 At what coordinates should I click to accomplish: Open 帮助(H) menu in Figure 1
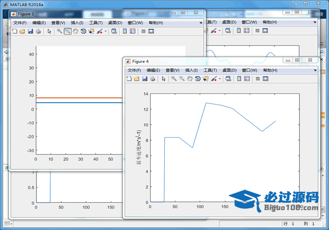pos(156,23)
